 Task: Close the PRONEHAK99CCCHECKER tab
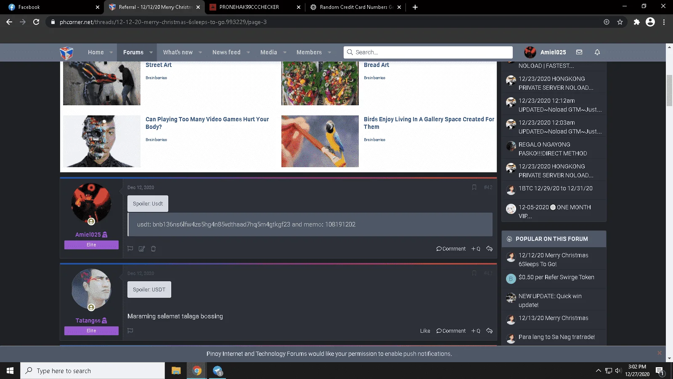(299, 7)
